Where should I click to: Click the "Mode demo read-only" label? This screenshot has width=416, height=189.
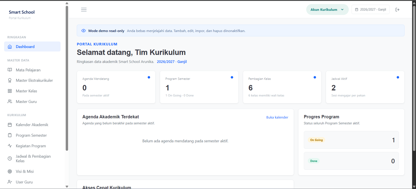106,31
